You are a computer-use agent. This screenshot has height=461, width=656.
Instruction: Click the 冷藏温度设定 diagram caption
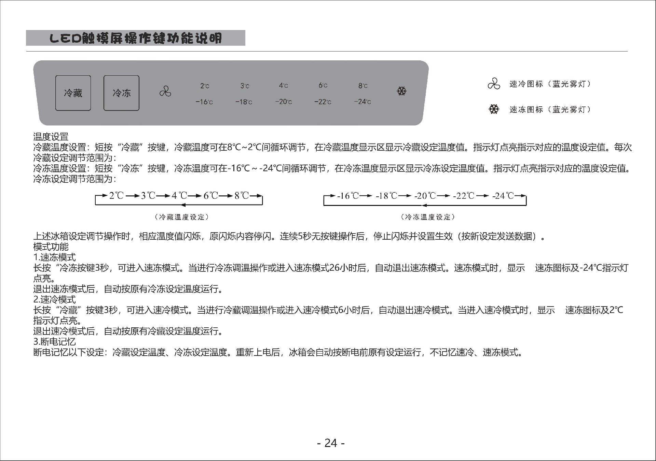(181, 217)
